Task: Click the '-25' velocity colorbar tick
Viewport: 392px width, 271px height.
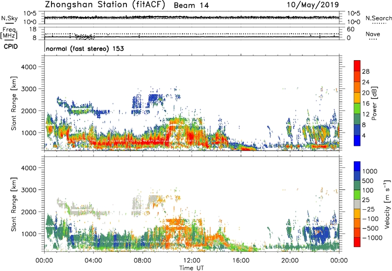Action: pyautogui.click(x=369, y=209)
